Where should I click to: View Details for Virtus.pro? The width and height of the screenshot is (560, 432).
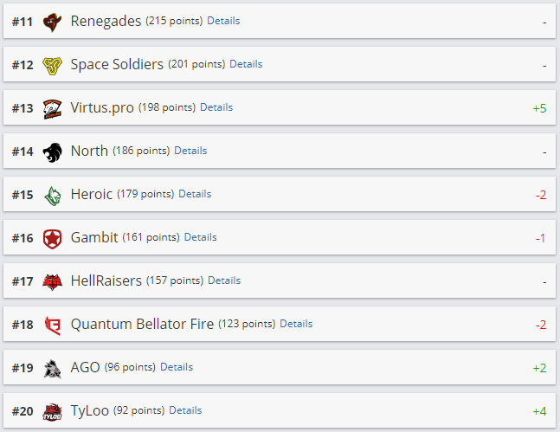(x=216, y=107)
